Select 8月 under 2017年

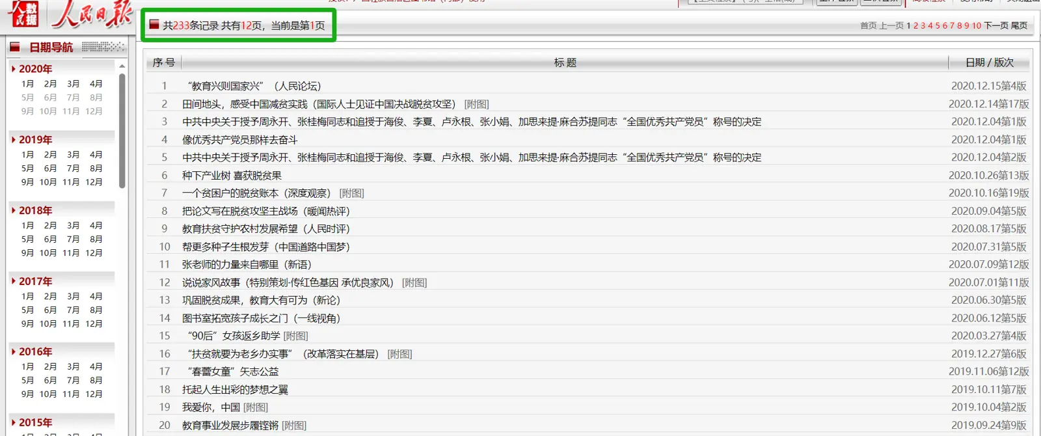pos(96,310)
